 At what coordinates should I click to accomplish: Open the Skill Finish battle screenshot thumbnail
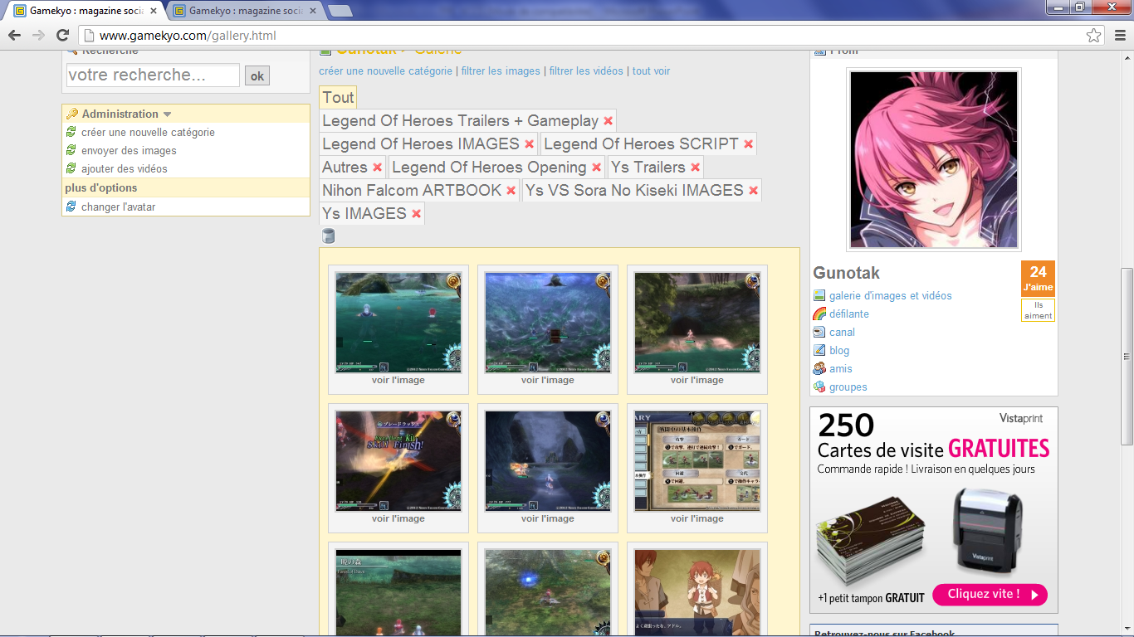click(x=398, y=461)
